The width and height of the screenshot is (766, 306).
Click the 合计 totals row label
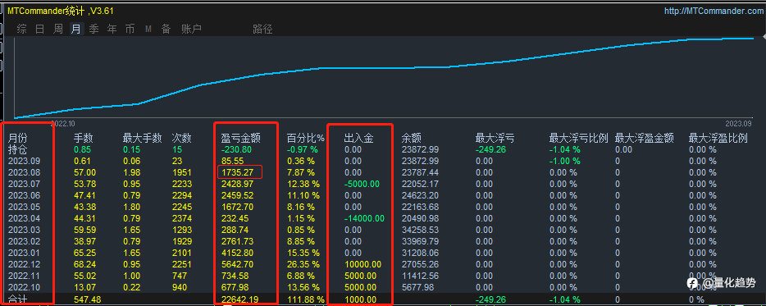[17, 299]
